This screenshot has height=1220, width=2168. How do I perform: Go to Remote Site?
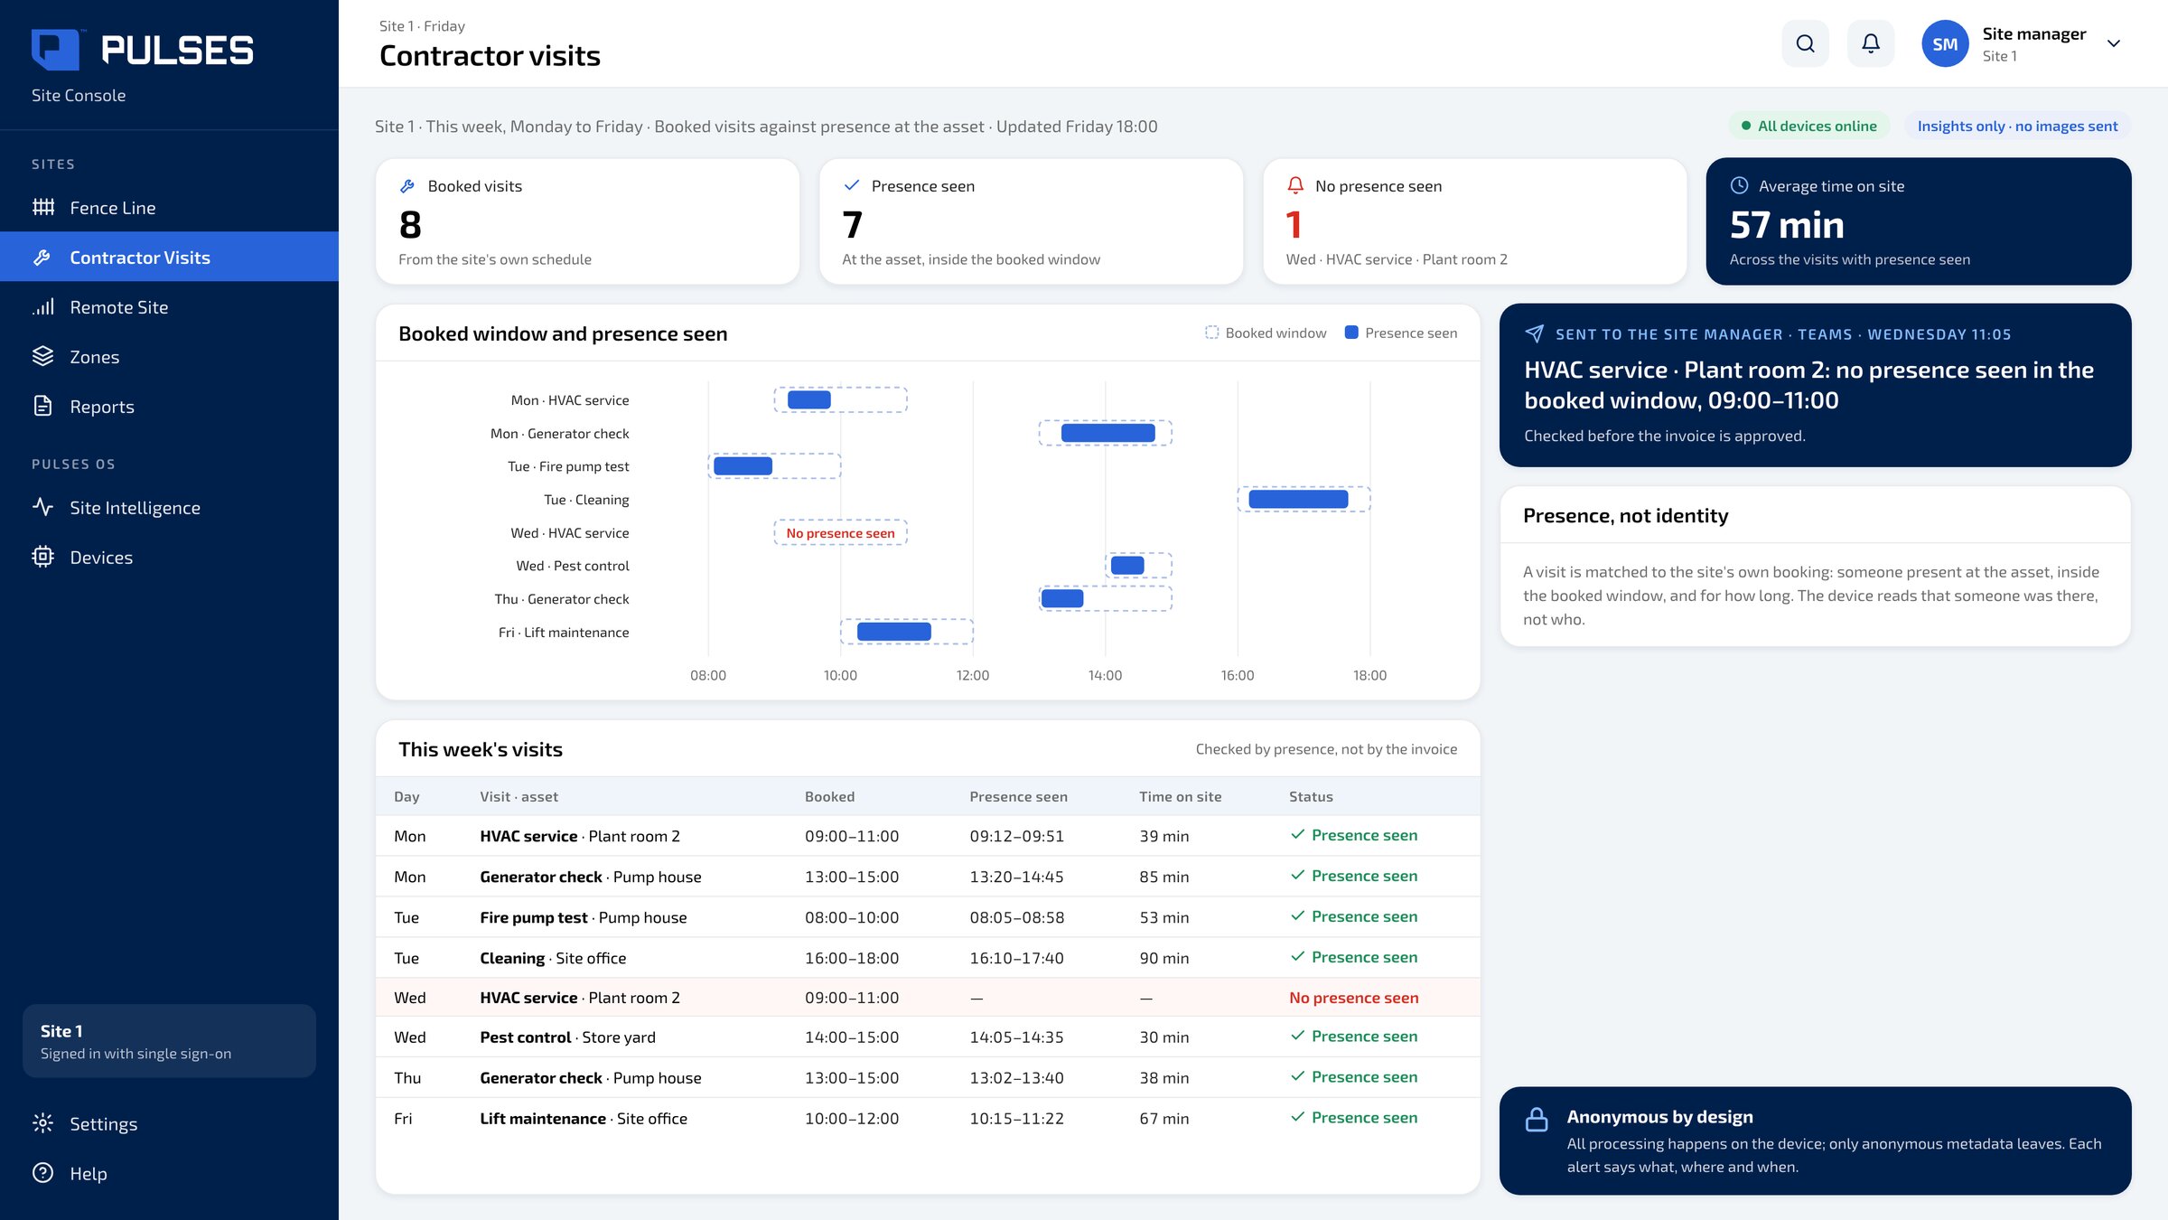[169, 306]
